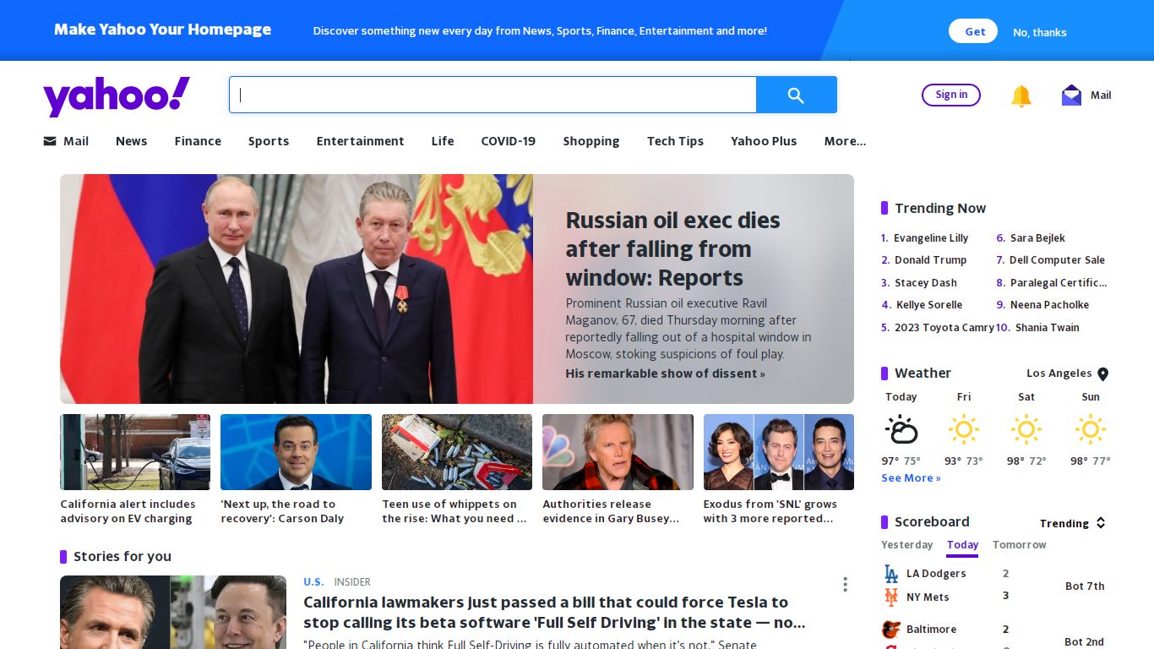Click the Baltimore Orioles team logo
Screen dimensions: 1154x649
pyautogui.click(x=890, y=630)
